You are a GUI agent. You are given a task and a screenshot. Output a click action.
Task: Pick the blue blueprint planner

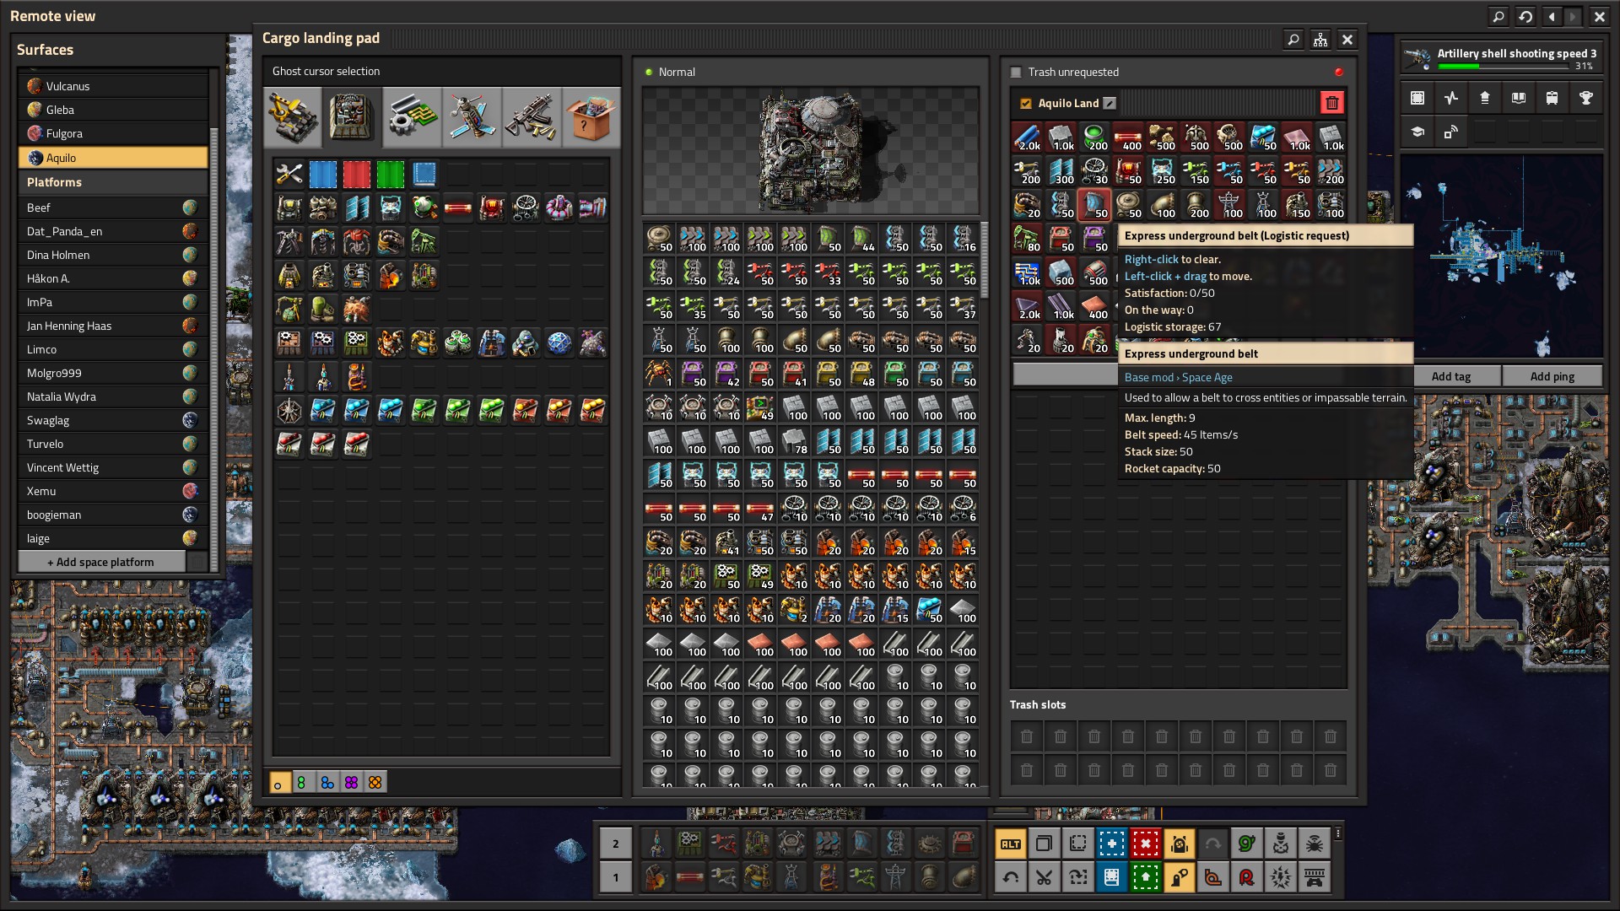coord(322,174)
